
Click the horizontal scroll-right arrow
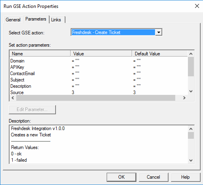coord(184,98)
